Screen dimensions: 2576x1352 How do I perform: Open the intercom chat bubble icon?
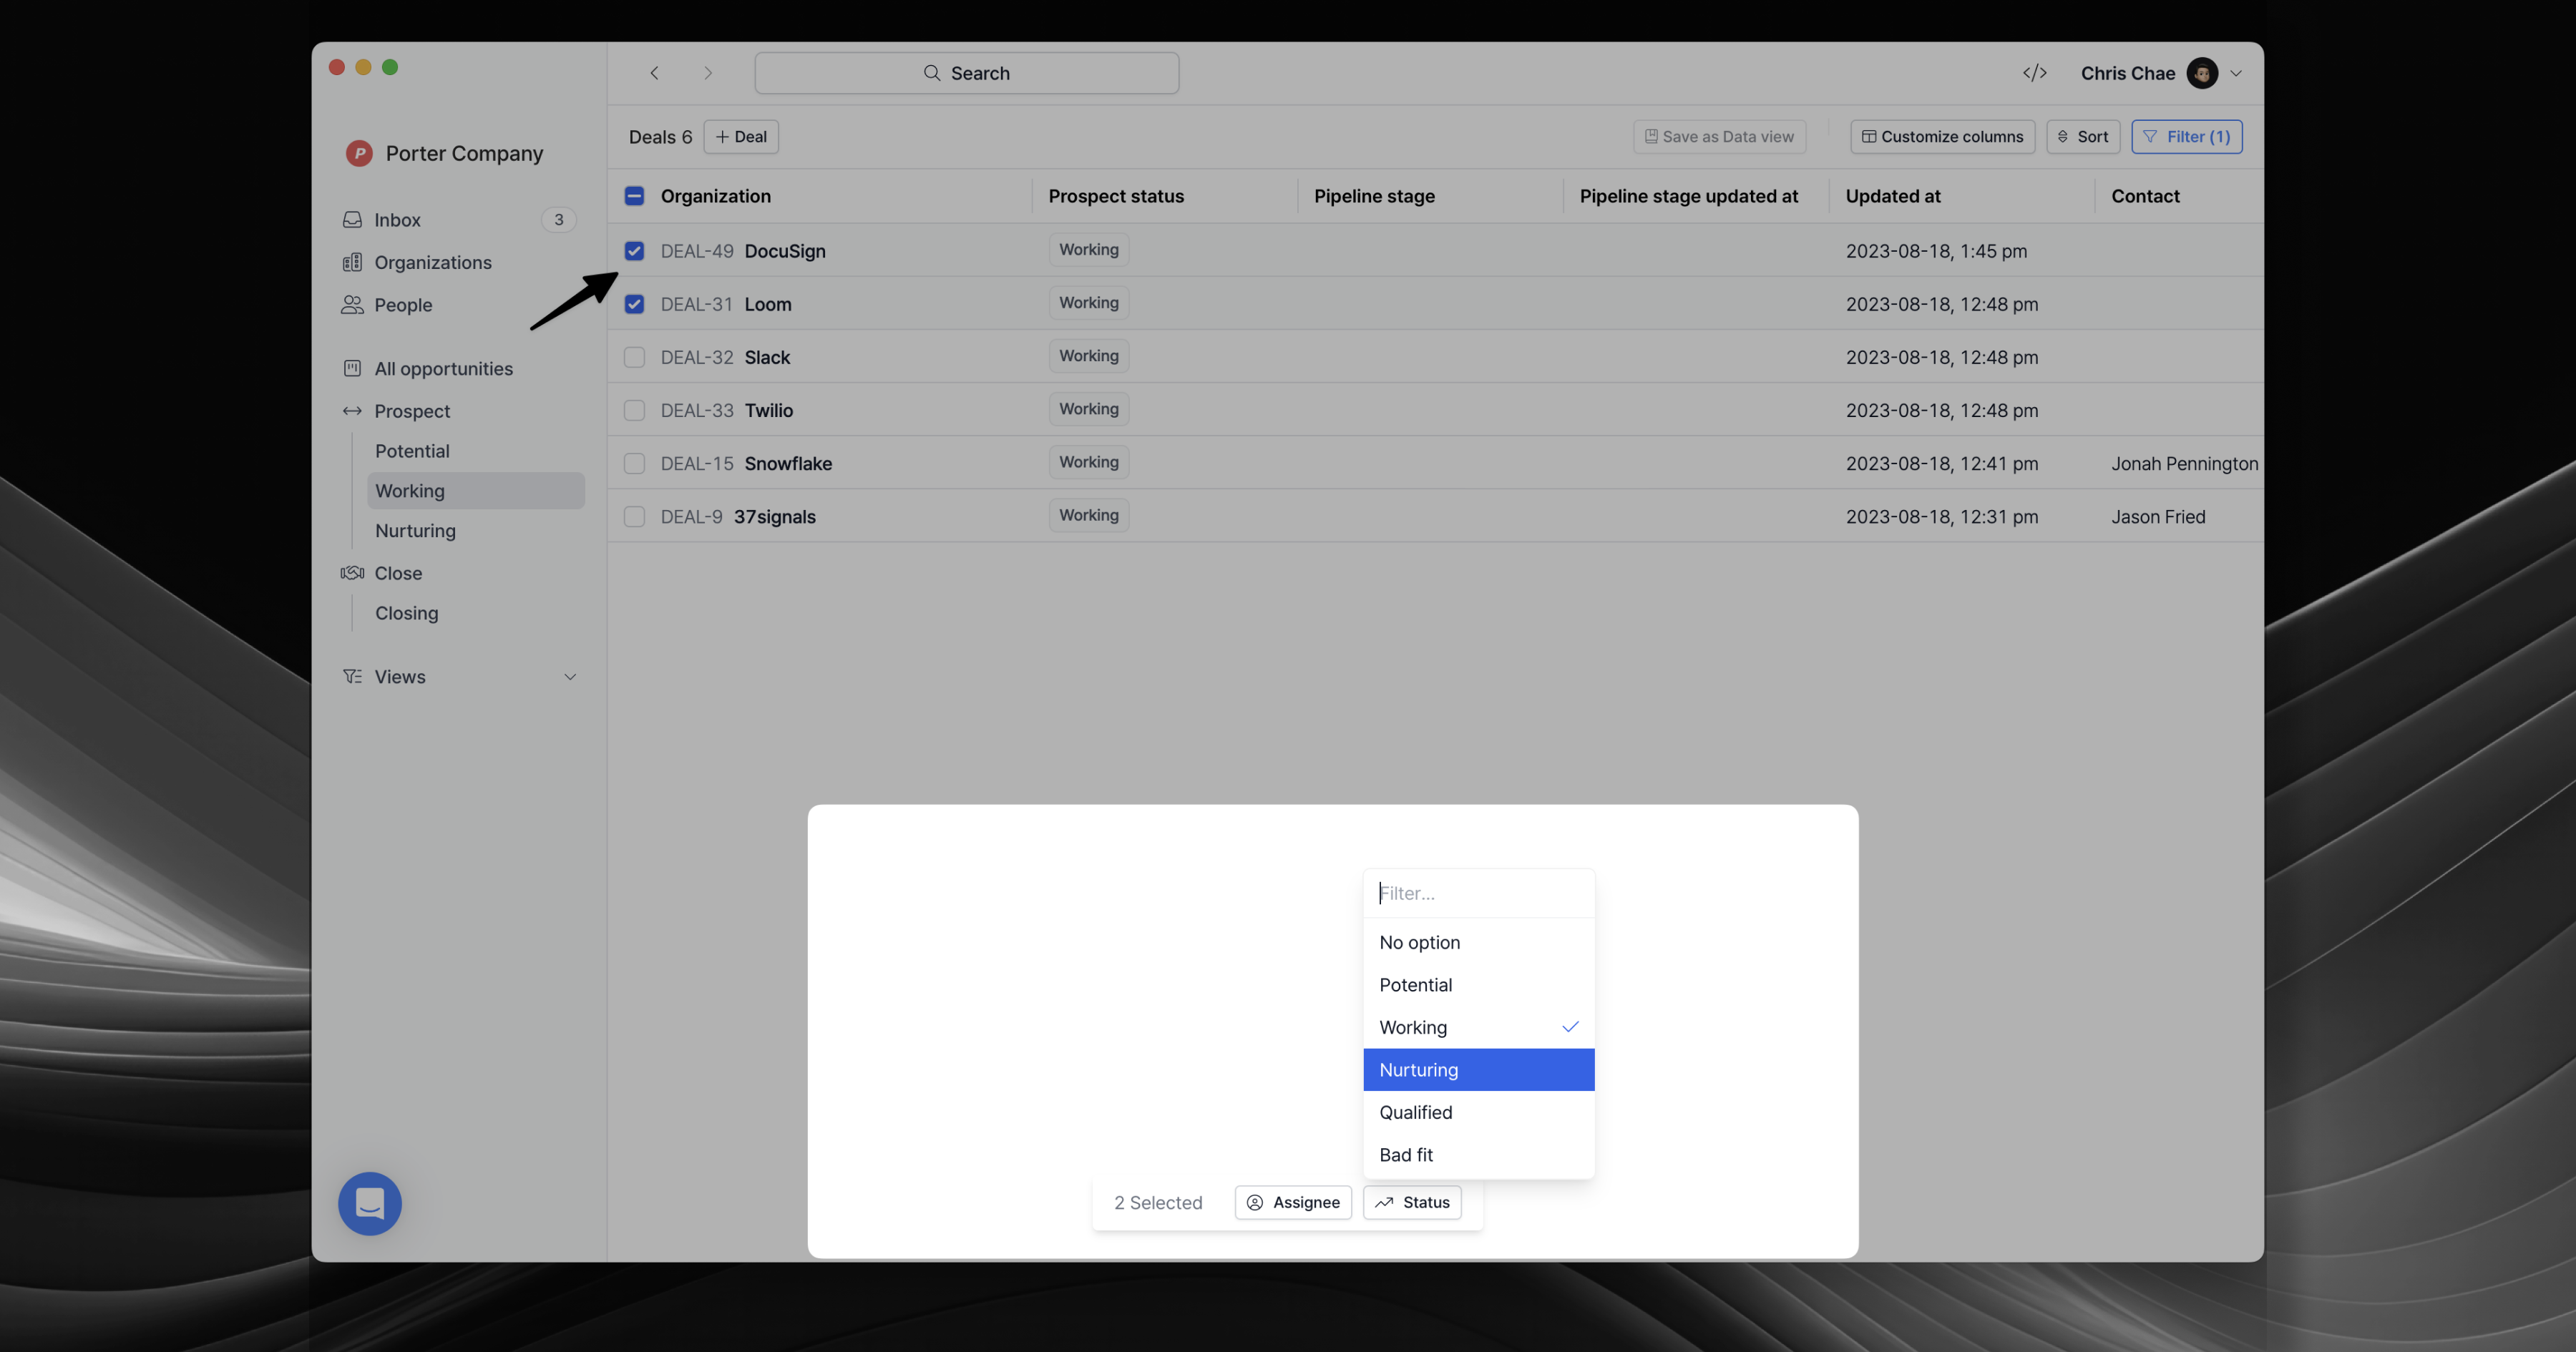(369, 1203)
